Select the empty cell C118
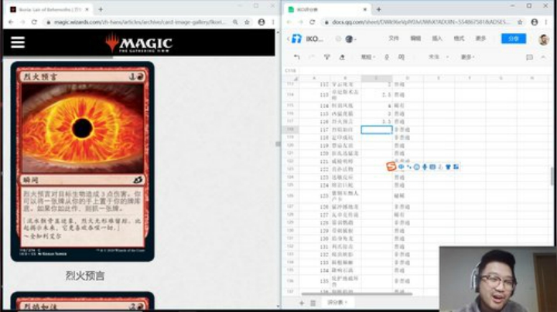Screen dimensions: 557x312 click(377, 130)
